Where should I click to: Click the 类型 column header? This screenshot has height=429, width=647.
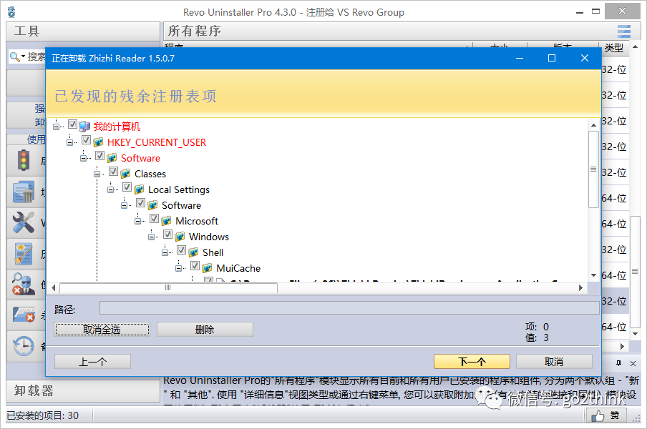click(614, 48)
